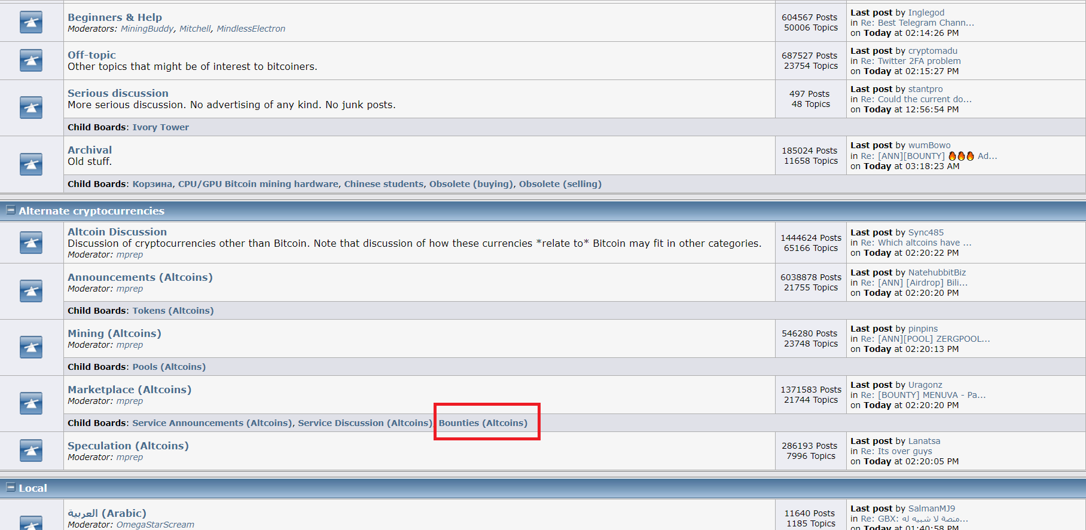Open Speculation (Altcoins) board
The height and width of the screenshot is (530, 1086).
pyautogui.click(x=128, y=446)
